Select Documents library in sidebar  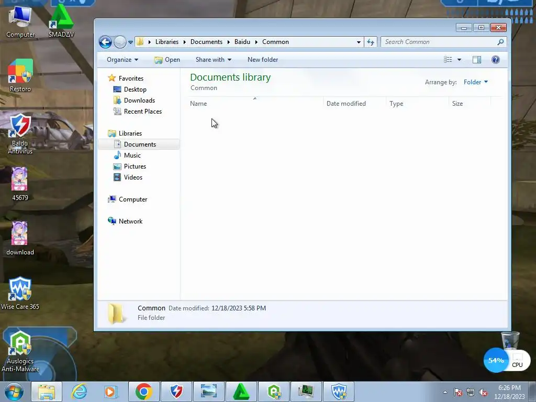139,144
